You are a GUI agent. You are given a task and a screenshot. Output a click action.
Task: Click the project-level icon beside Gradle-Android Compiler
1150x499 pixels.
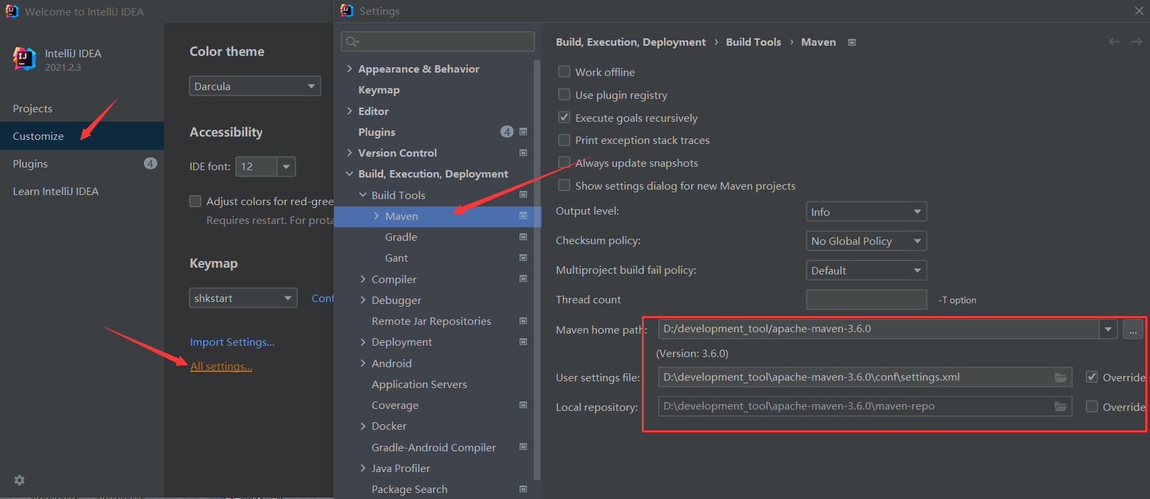pyautogui.click(x=523, y=447)
